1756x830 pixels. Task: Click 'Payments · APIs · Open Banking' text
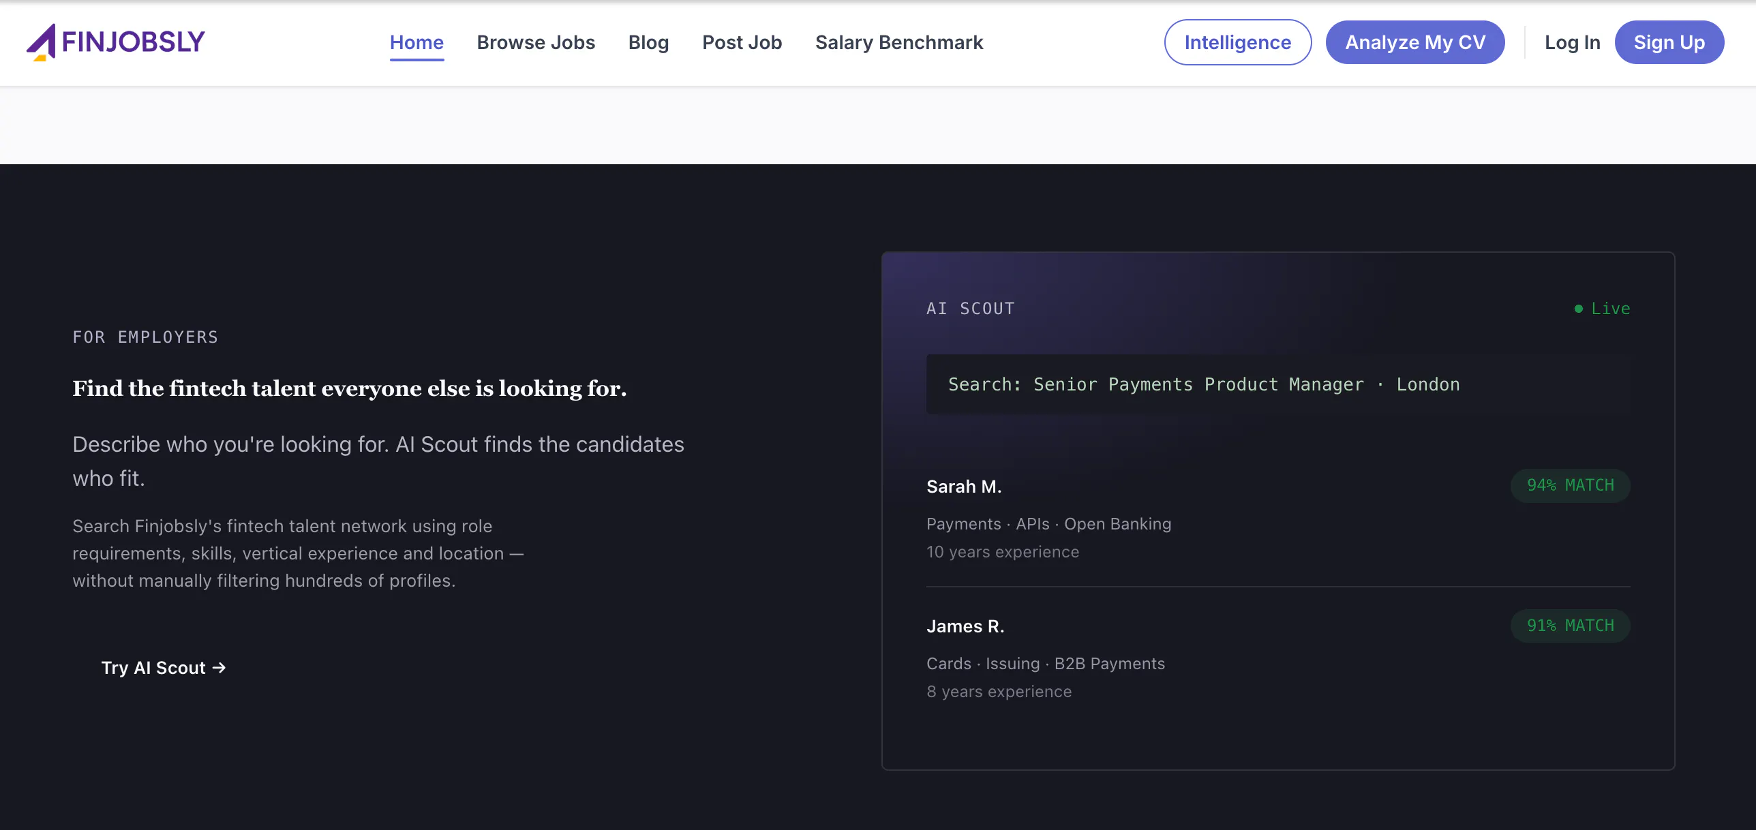(x=1048, y=524)
